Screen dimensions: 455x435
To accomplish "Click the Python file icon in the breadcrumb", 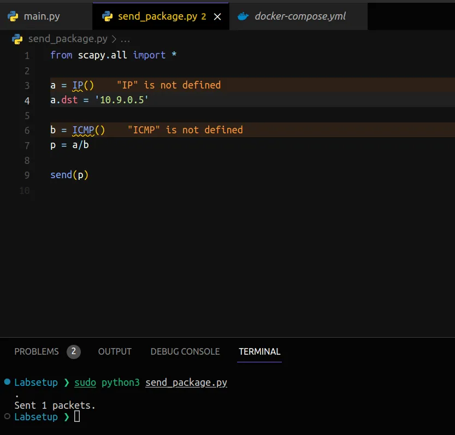I will coord(17,39).
